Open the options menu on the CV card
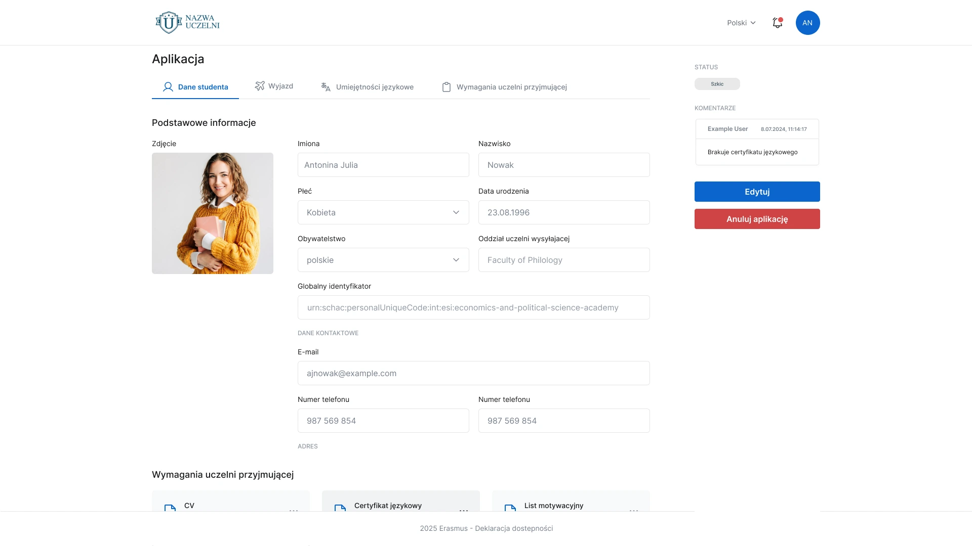Viewport: 972px width, 546px height. (x=294, y=511)
